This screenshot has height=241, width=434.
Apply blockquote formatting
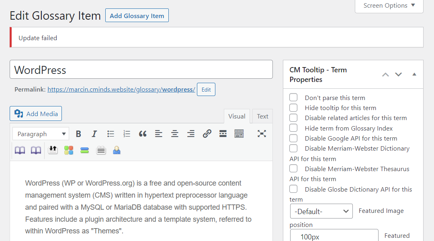(143, 134)
